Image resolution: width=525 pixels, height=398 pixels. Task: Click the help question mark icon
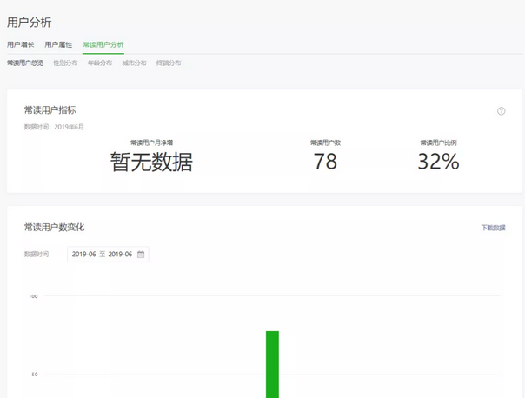click(501, 111)
